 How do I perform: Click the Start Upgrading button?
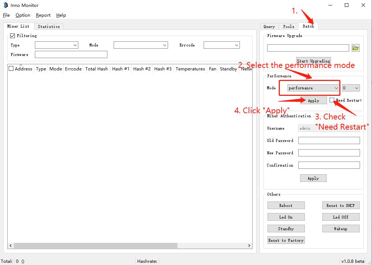313,61
